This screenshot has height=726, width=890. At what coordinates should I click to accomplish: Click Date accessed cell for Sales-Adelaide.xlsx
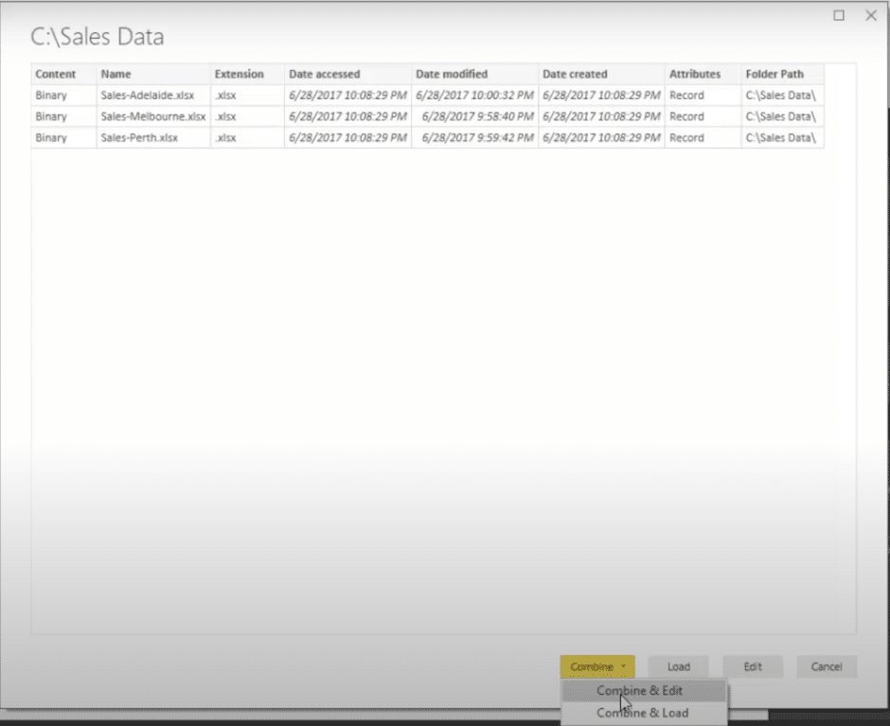(347, 96)
